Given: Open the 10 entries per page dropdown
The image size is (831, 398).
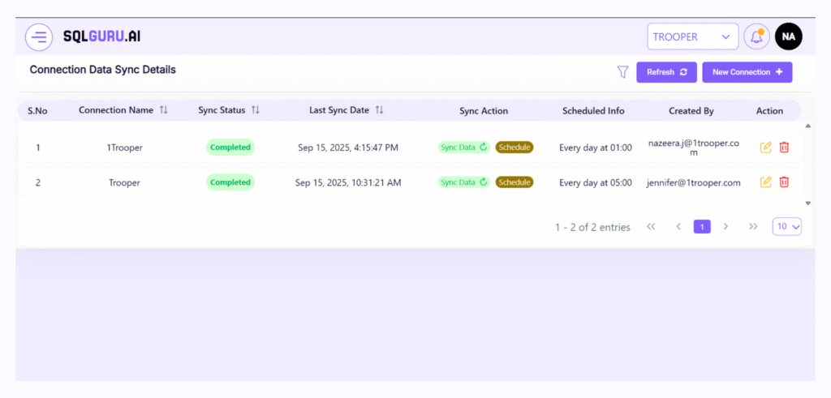Looking at the screenshot, I should tap(786, 227).
